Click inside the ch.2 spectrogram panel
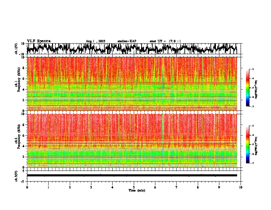Viewport: 271px width, 210px height. pos(132,141)
